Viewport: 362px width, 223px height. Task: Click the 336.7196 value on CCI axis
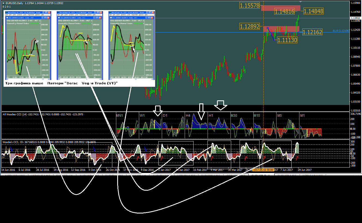point(356,114)
